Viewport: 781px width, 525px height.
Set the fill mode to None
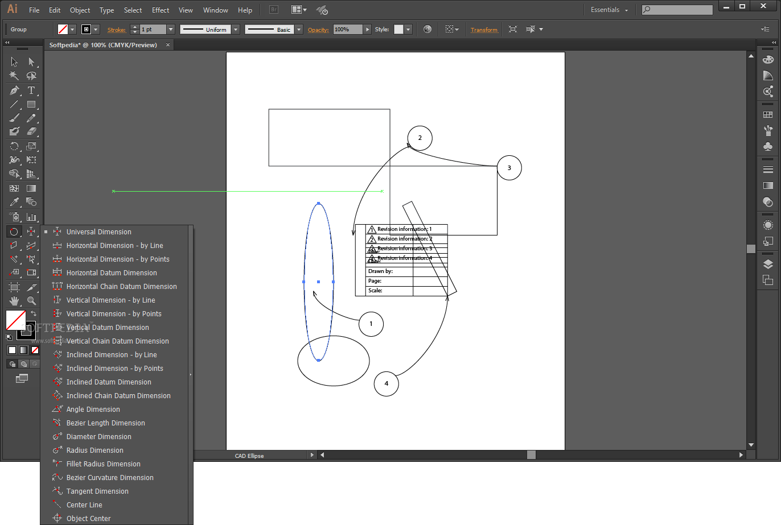[x=35, y=350]
